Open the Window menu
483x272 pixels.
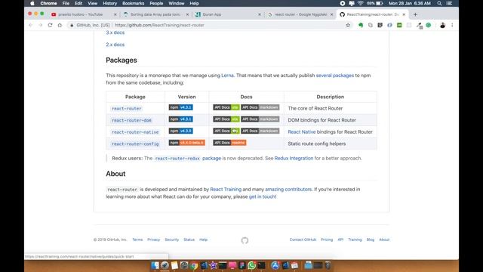[176, 3]
